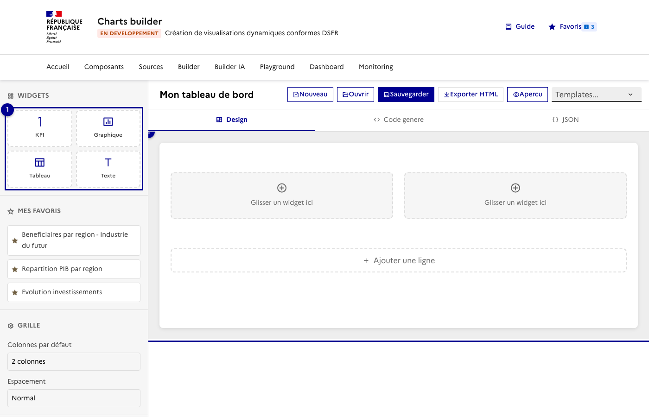Viewport: 649px width, 417px height.
Task: Select the Tableau widget icon
Action: 39,163
